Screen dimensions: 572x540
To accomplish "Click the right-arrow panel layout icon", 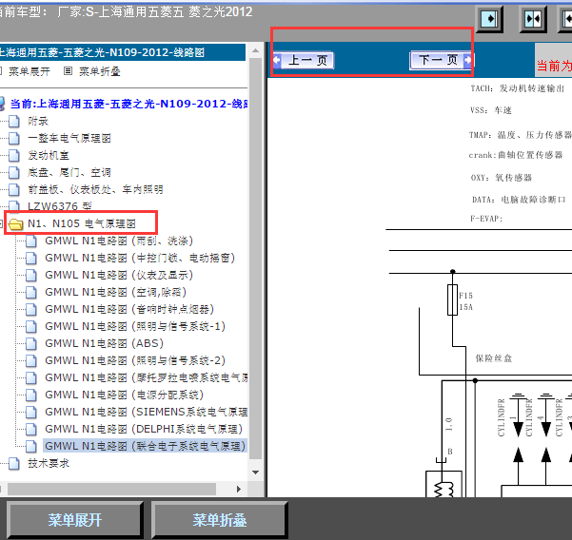I will [x=489, y=19].
